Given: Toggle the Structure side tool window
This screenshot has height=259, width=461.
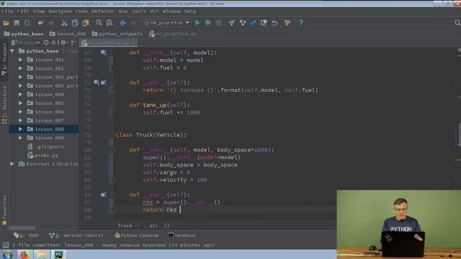Looking at the screenshot, I should 4,104.
